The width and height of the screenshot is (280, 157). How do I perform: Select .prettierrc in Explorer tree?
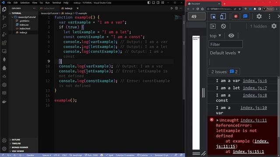coord(24,21)
